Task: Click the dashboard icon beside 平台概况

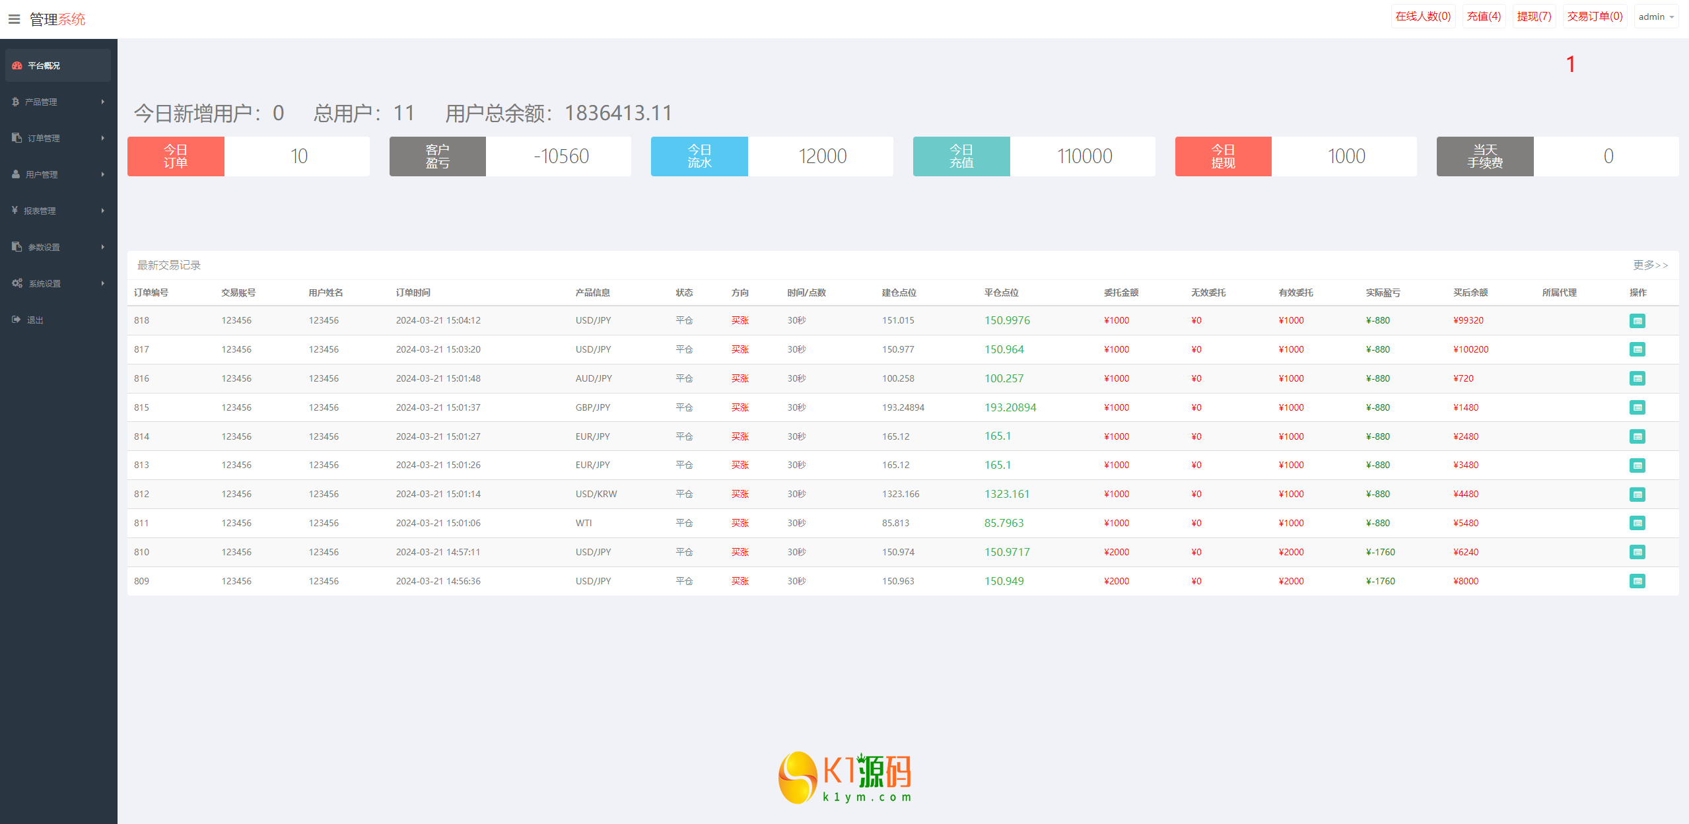Action: click(17, 65)
